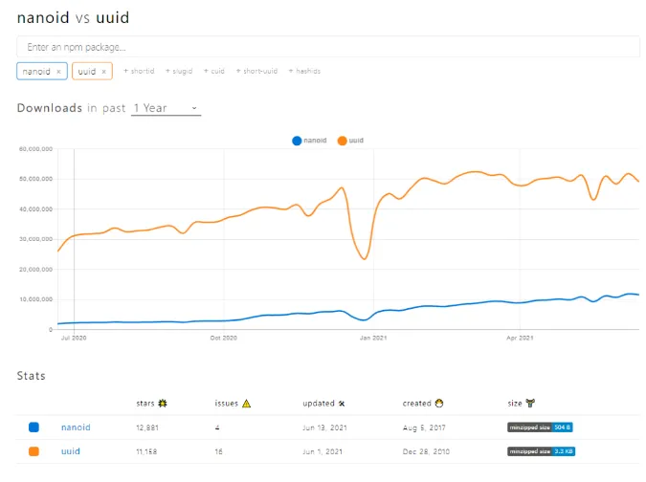Add hashids suggestion to comparison
Viewport: 646px width, 482px height.
click(304, 72)
